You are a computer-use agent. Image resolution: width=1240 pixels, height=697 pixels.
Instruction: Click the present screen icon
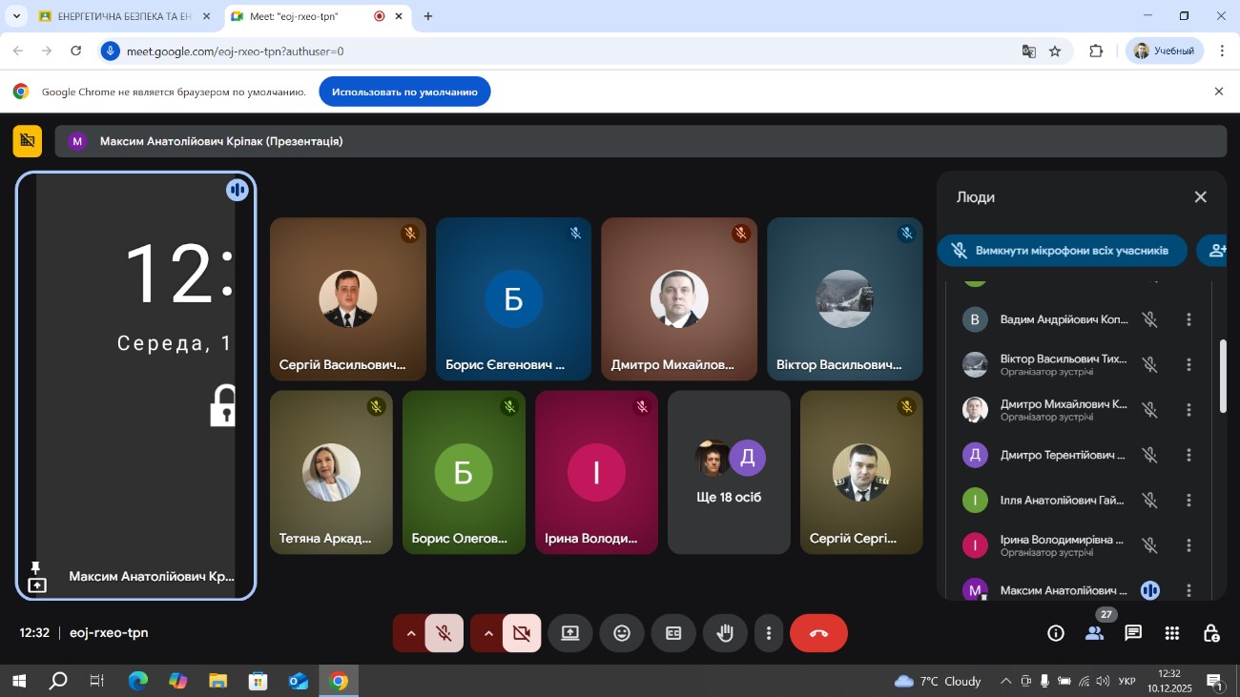[x=570, y=633]
